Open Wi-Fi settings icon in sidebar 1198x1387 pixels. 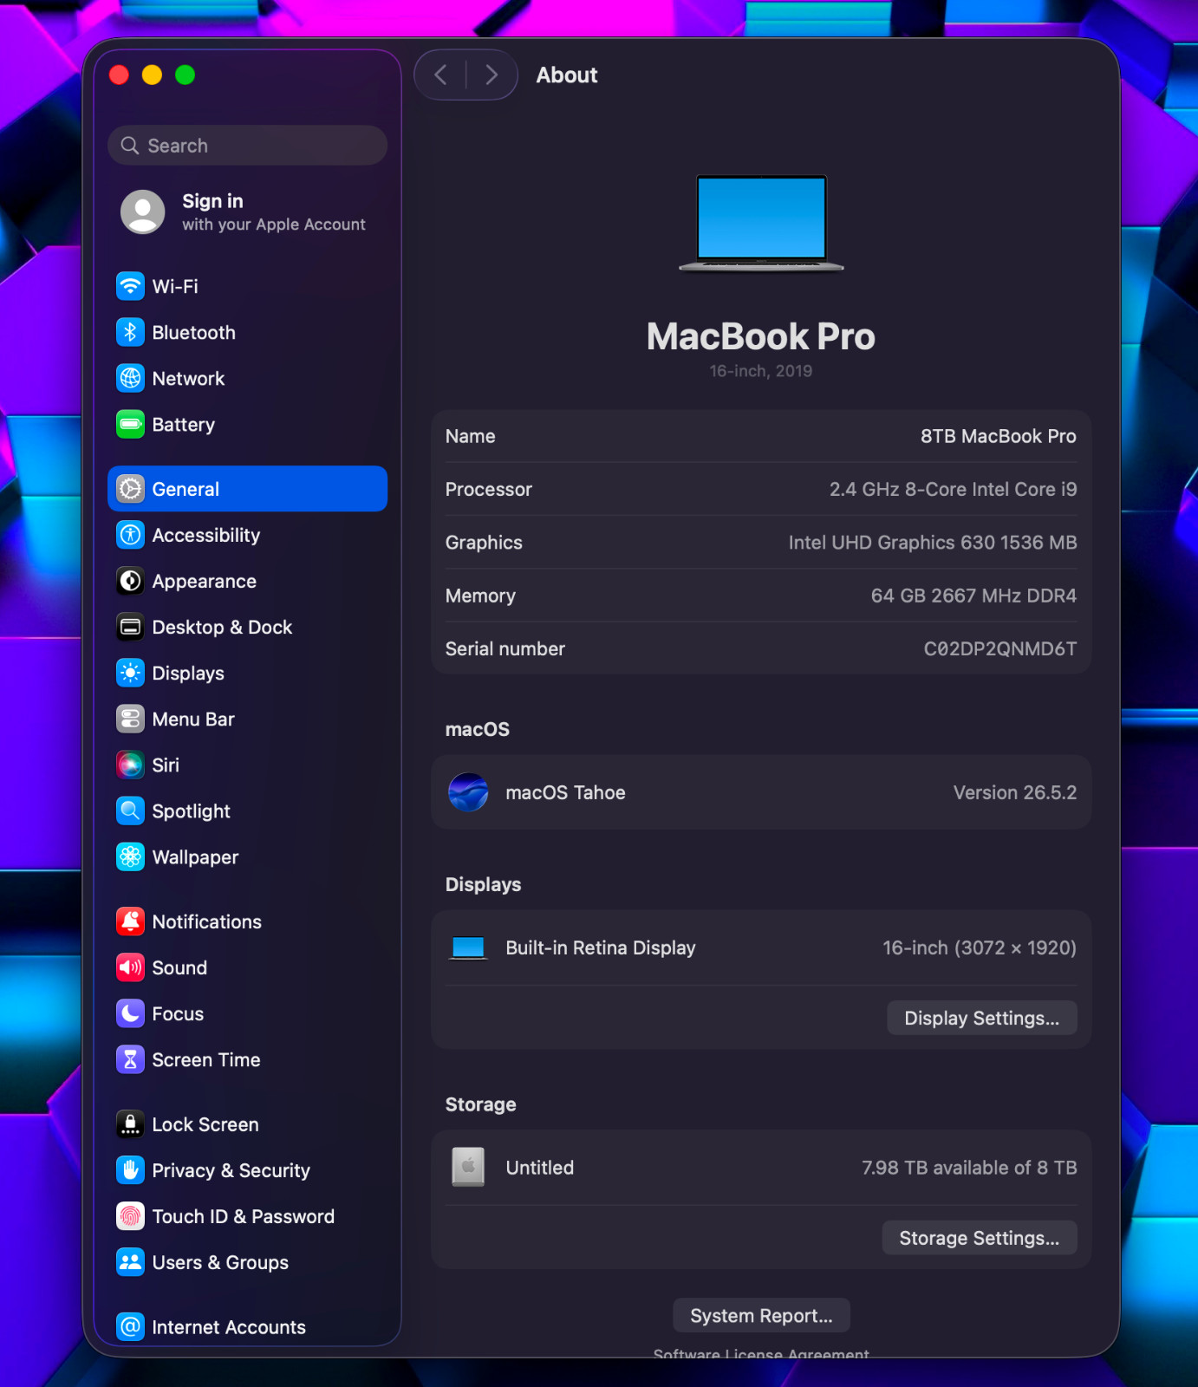(x=130, y=286)
